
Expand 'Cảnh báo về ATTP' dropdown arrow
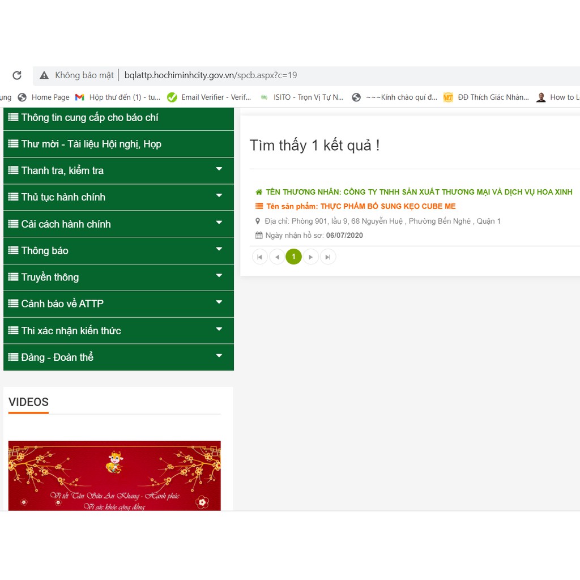[219, 302]
